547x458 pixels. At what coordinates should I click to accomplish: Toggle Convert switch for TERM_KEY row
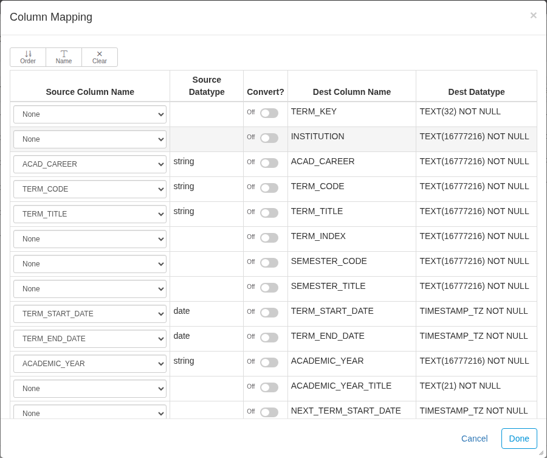tap(269, 113)
